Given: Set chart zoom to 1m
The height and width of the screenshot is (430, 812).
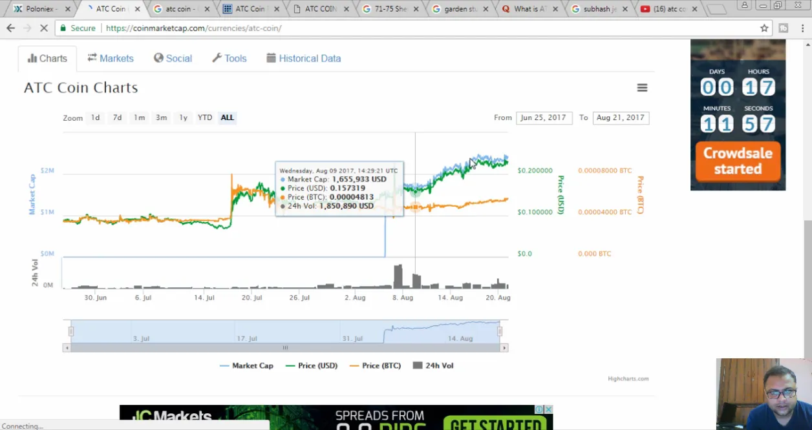Looking at the screenshot, I should tap(139, 118).
